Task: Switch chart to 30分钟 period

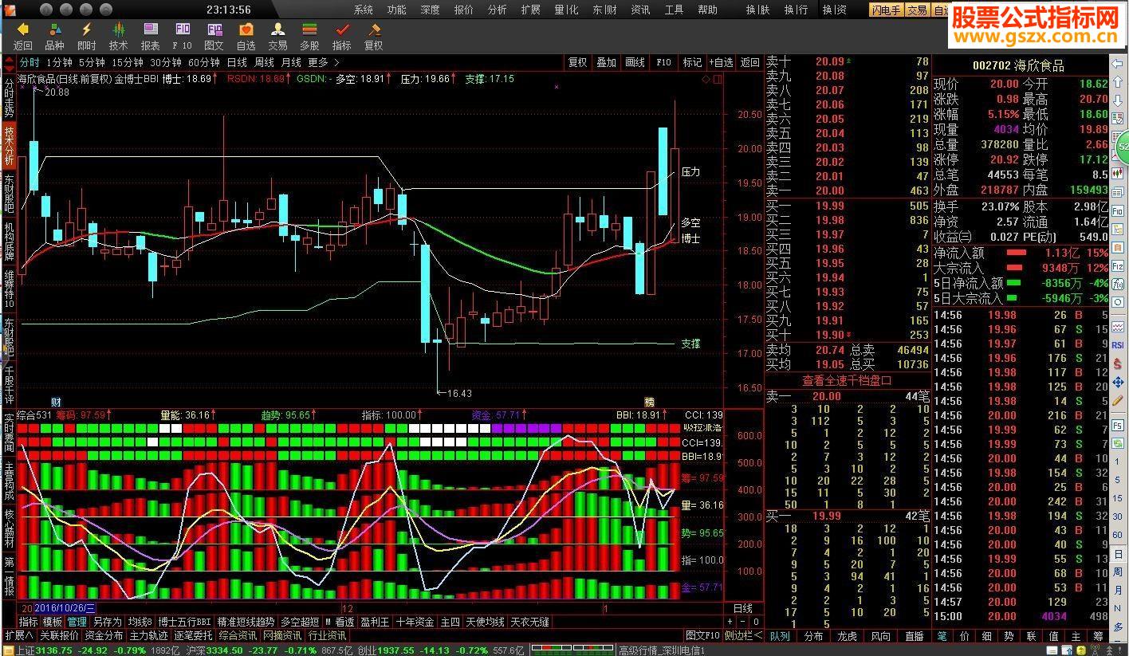Action: (x=166, y=62)
